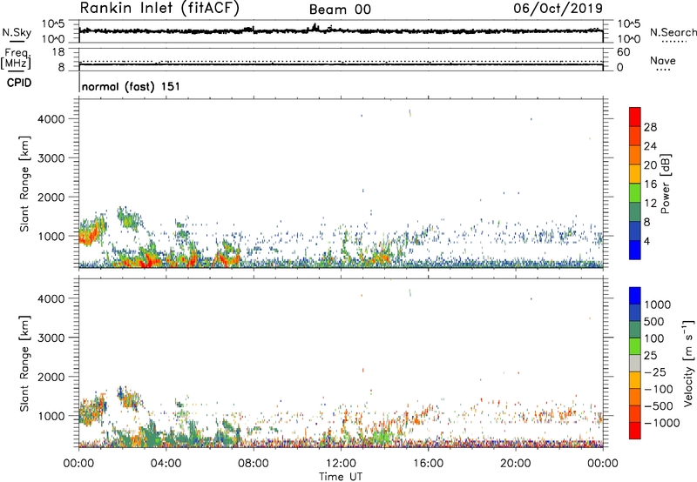697x482 pixels.
Task: Select the red bottom segment of Velocity colorbar
Action: click(x=635, y=431)
